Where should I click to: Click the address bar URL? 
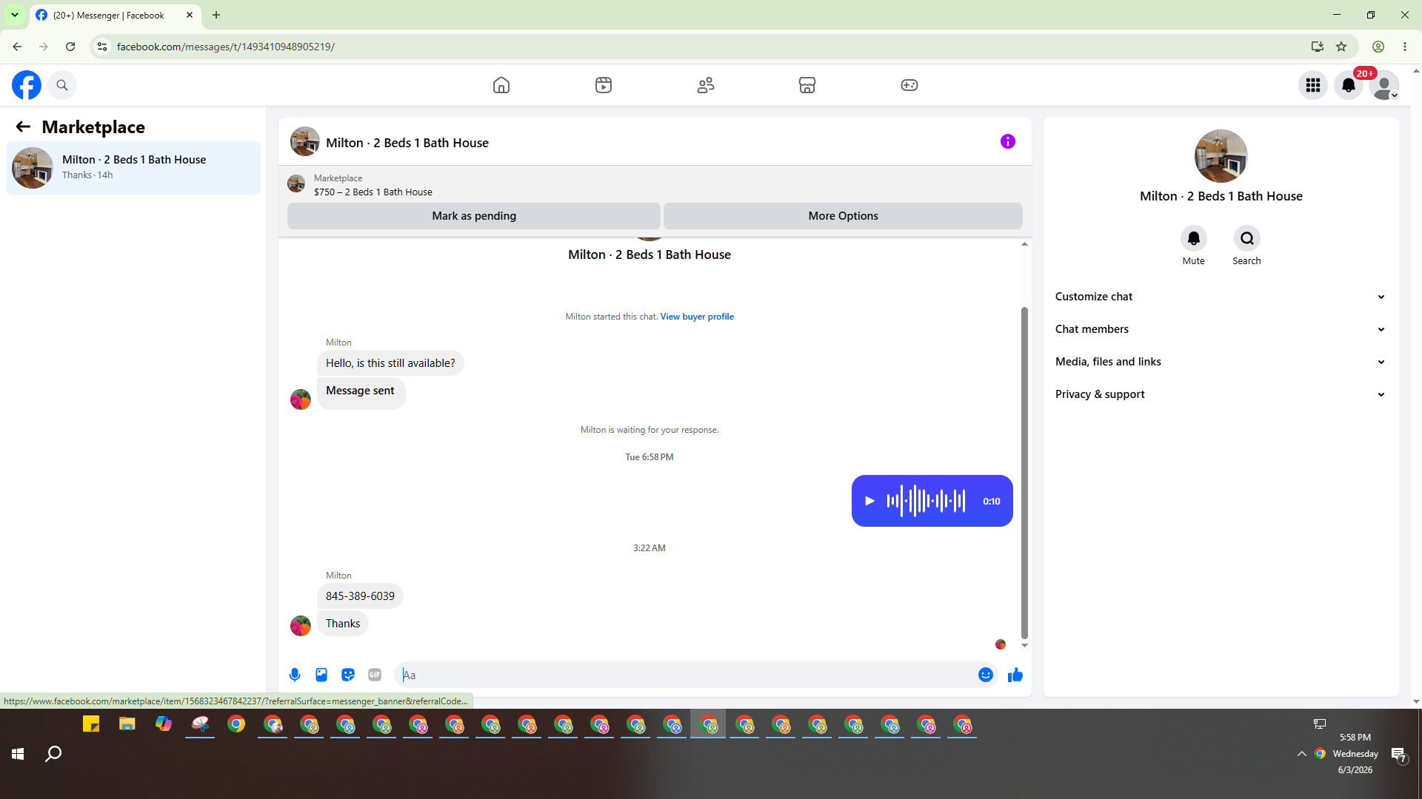226,47
